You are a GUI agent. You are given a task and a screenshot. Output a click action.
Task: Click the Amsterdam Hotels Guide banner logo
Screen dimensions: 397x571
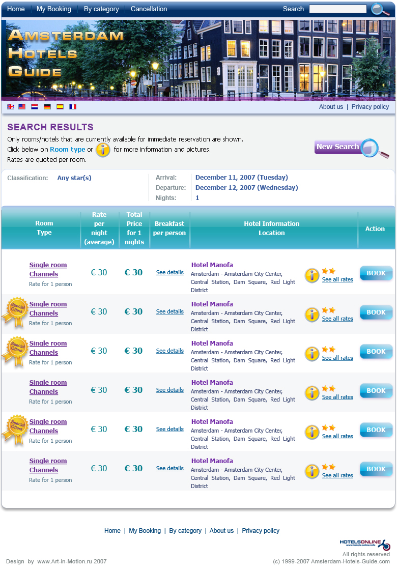66,53
